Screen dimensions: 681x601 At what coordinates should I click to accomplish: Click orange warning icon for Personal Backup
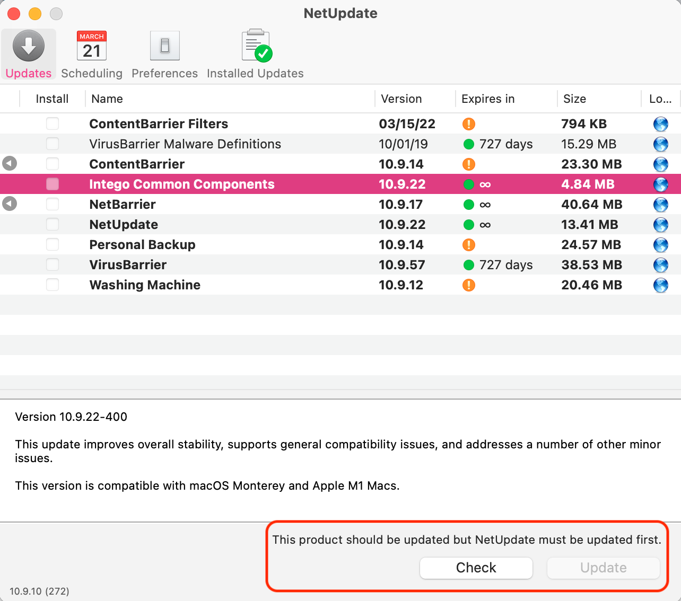point(469,245)
